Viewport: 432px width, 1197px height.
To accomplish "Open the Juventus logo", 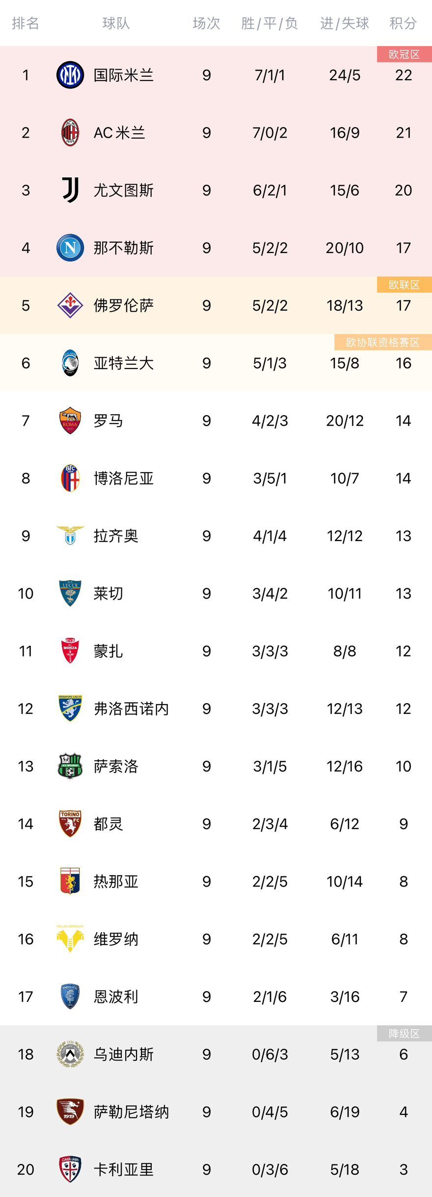I will point(70,190).
